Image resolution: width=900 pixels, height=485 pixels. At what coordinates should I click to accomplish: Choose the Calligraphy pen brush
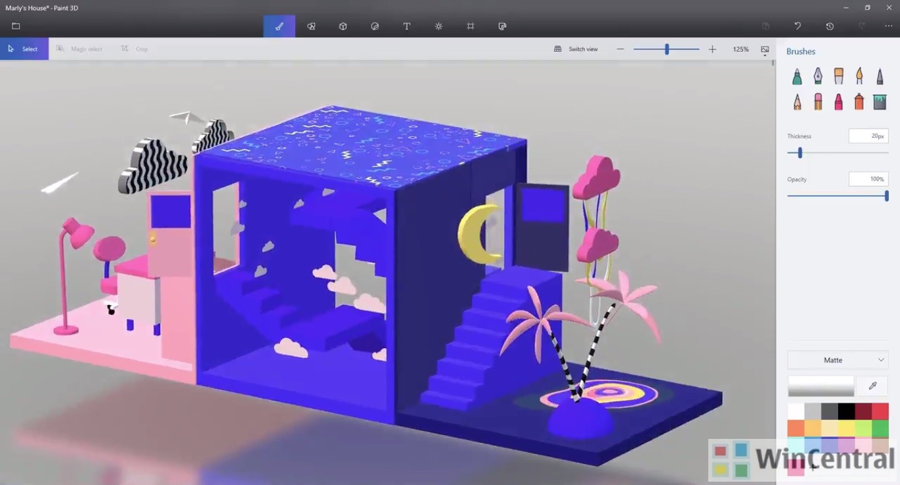(x=818, y=76)
